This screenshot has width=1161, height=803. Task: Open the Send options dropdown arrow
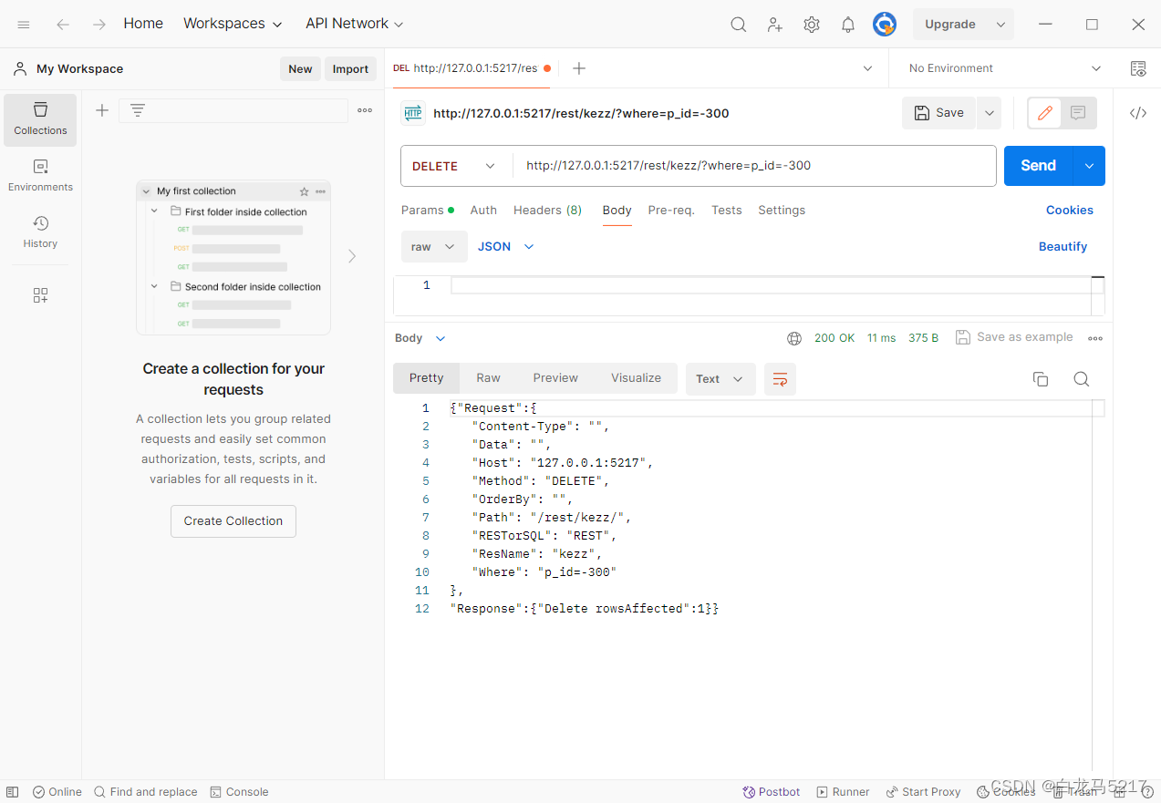pos(1089,166)
